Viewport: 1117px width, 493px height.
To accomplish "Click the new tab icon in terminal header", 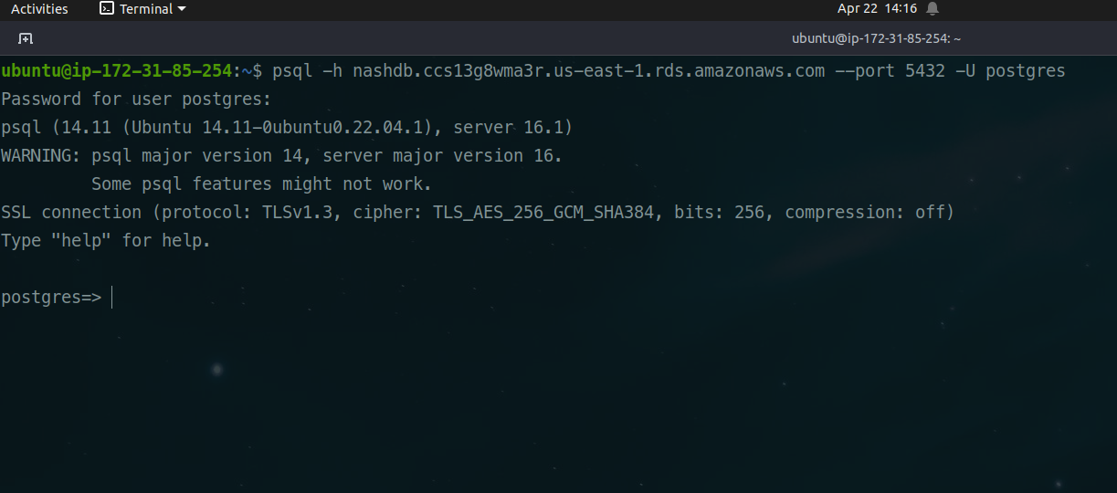I will pyautogui.click(x=26, y=38).
